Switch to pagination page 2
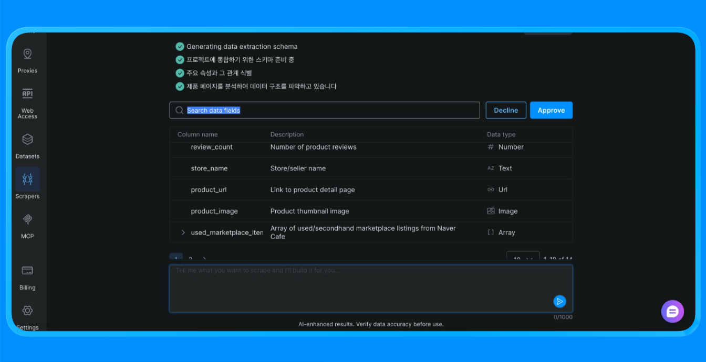 tap(190, 259)
